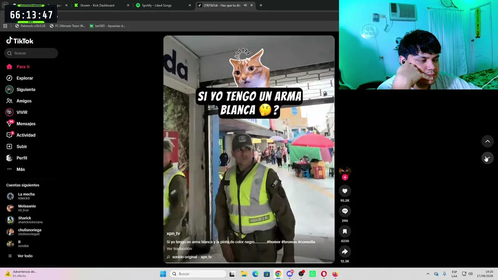This screenshot has height=280, width=498.
Task: Follow xpn_tv with the red plus button
Action: click(x=345, y=177)
